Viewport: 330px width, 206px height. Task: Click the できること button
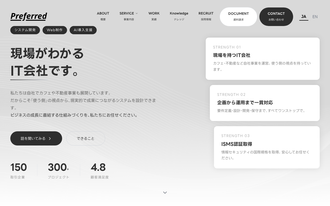pos(86,139)
